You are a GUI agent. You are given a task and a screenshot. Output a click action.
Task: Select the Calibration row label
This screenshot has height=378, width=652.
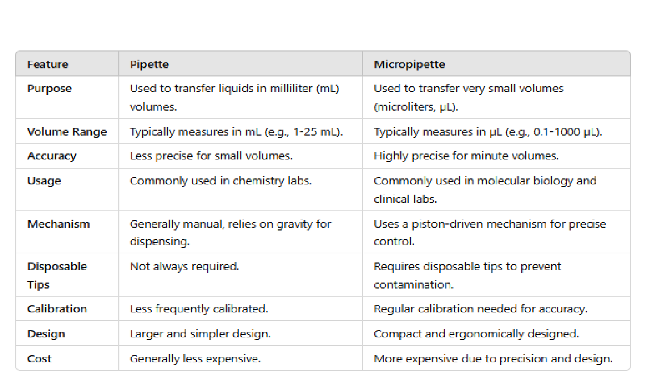57,309
